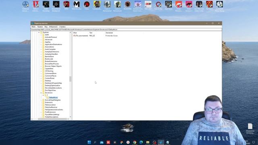Open the Файл menu

point(33,27)
